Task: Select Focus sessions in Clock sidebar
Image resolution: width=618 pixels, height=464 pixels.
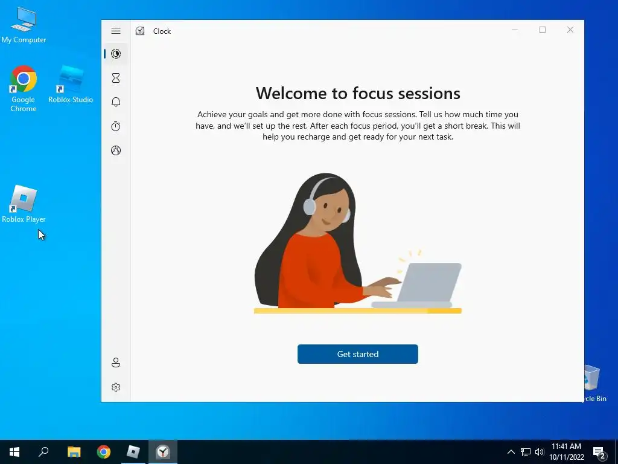Action: pyautogui.click(x=116, y=54)
